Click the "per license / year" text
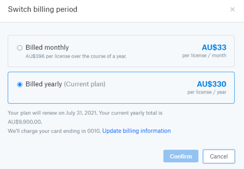The width and height of the screenshot is (244, 169). (x=206, y=92)
